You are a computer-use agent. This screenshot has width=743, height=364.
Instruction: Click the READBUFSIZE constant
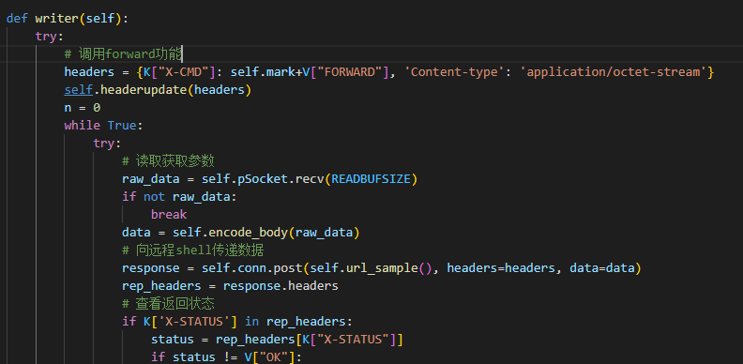(x=371, y=179)
